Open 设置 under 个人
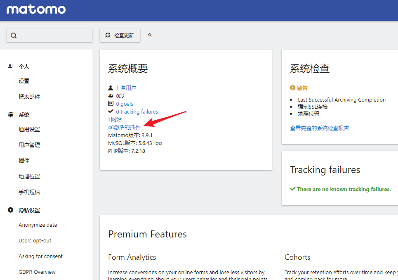This screenshot has height=280, width=398. 24,81
